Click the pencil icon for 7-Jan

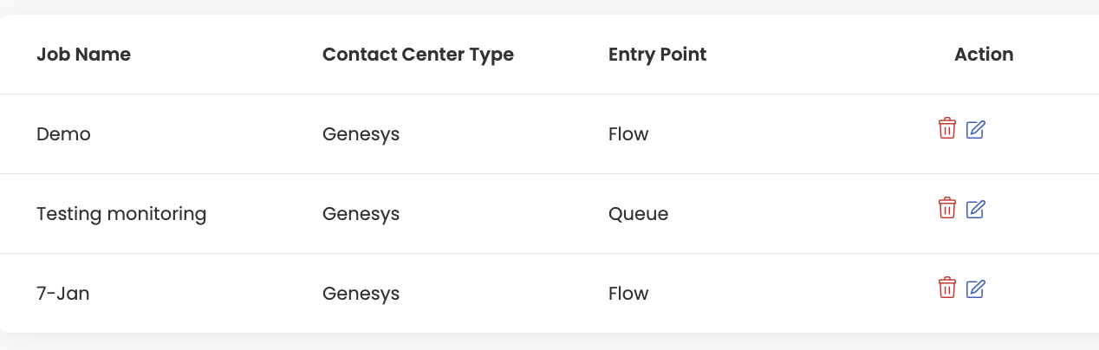tap(976, 289)
